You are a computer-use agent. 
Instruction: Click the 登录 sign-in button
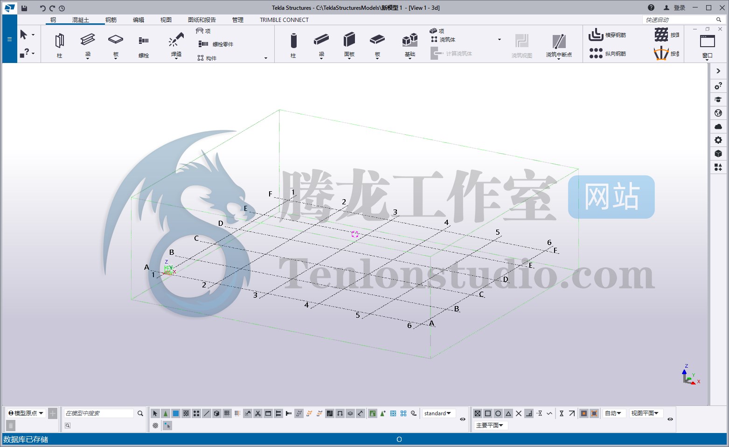coord(674,8)
